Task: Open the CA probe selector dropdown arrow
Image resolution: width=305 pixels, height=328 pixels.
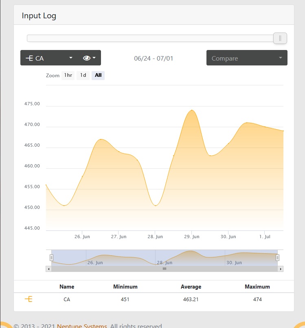Action: point(71,58)
